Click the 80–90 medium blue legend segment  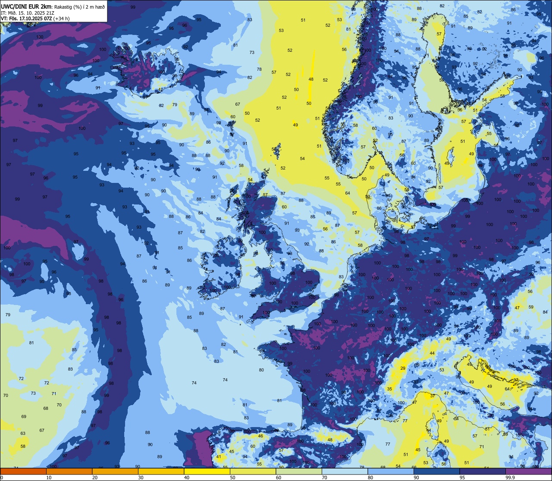pos(391,471)
